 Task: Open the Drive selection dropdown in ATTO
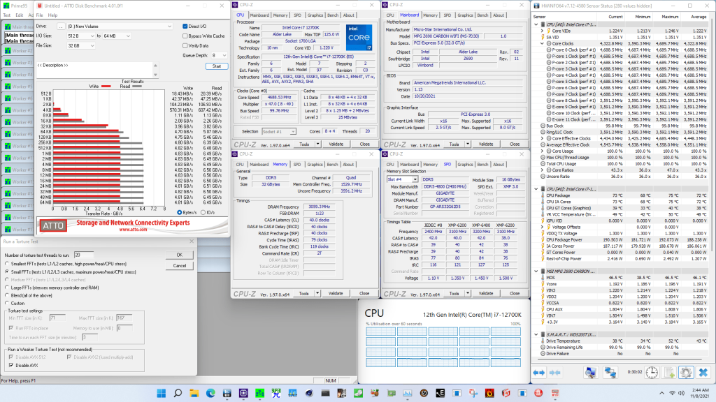[x=169, y=27]
